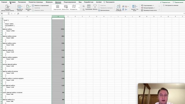Image resolution: width=185 pixels, height=104 pixels.
Task: Click the Subtotal button
Action: (149, 10)
